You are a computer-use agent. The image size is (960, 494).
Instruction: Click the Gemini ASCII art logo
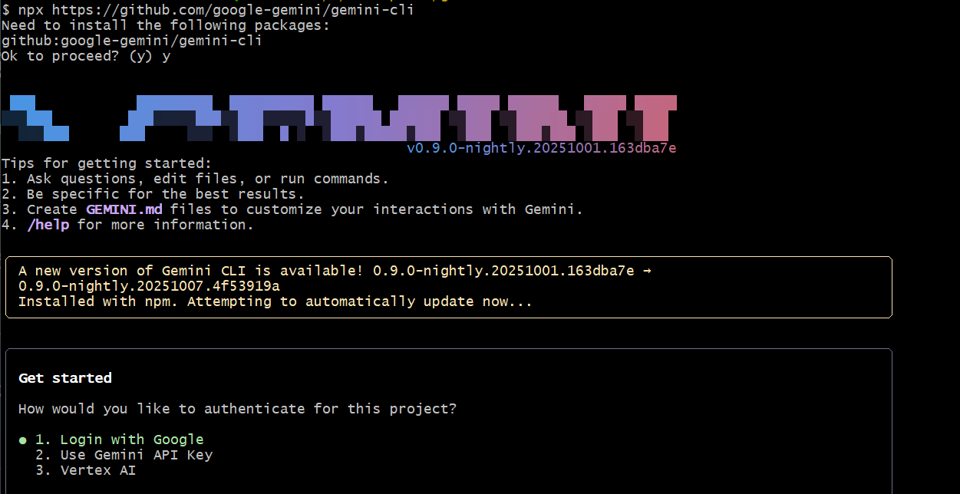point(339,118)
